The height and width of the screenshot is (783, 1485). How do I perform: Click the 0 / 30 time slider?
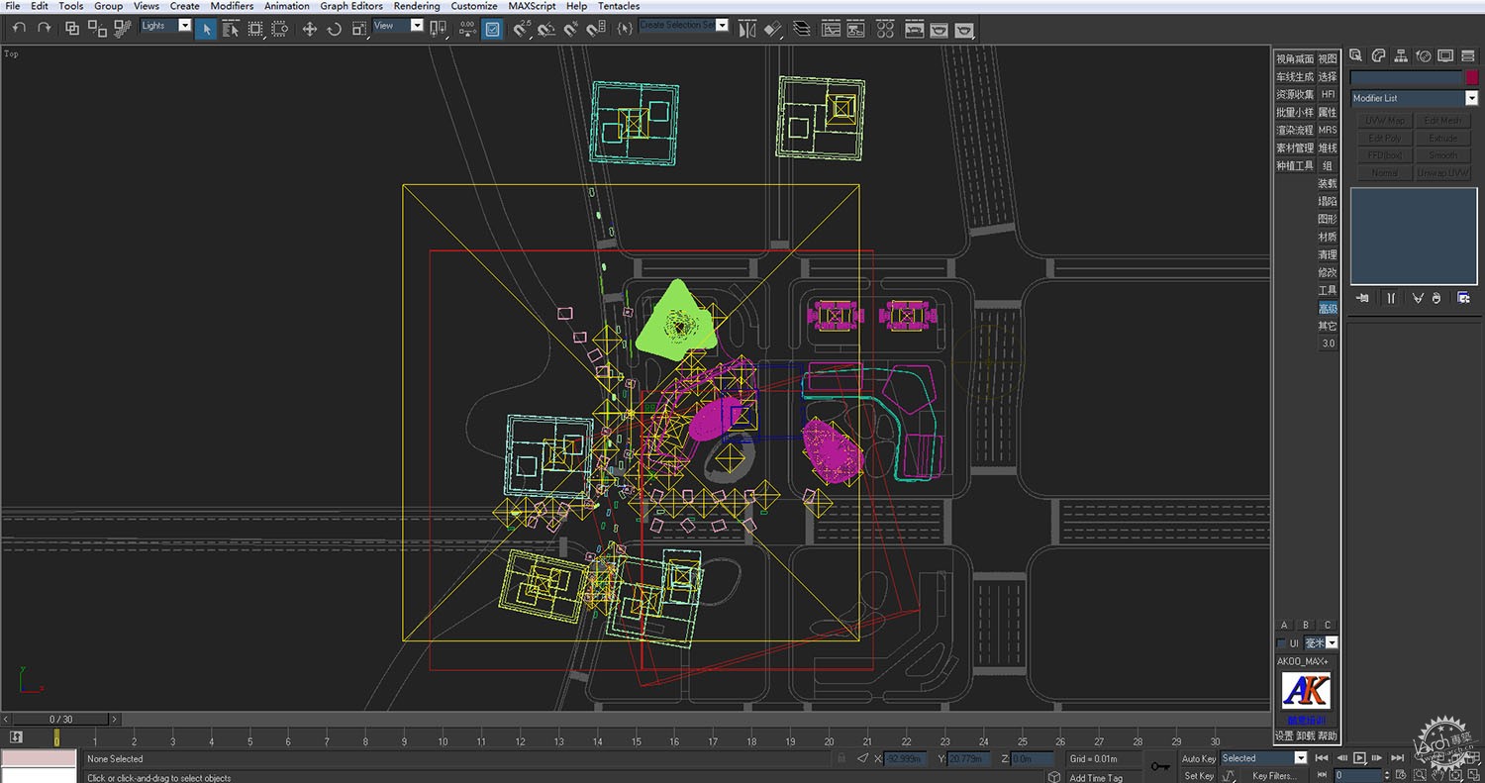(61, 719)
